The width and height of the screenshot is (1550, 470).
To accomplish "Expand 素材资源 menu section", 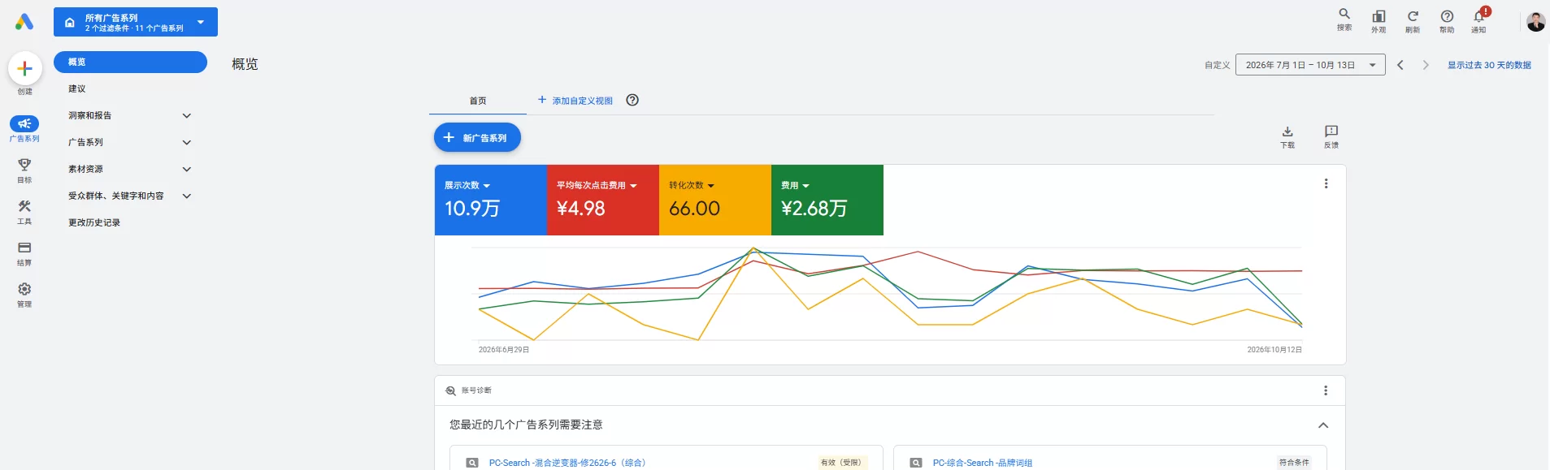I will click(x=186, y=169).
